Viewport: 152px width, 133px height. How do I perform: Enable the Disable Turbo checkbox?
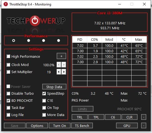click(8, 94)
